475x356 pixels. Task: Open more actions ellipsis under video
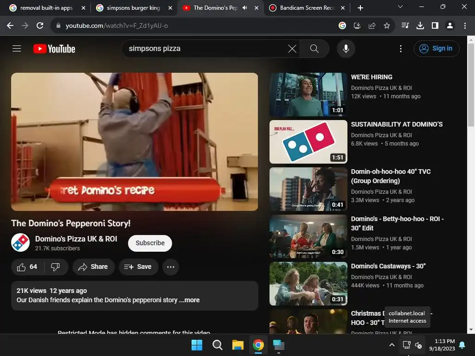[171, 267]
